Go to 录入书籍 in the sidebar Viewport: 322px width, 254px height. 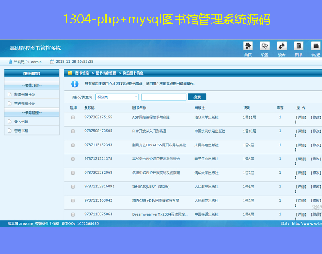coord(21,121)
